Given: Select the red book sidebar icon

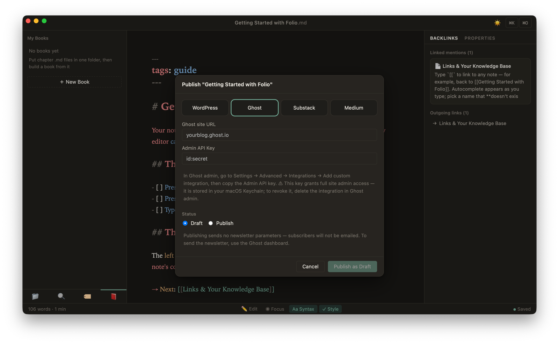Looking at the screenshot, I should (x=114, y=297).
